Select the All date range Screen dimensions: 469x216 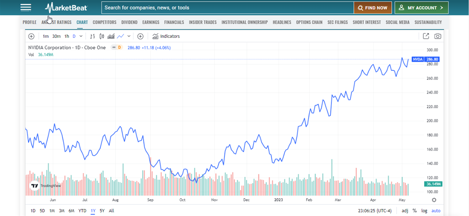click(111, 210)
